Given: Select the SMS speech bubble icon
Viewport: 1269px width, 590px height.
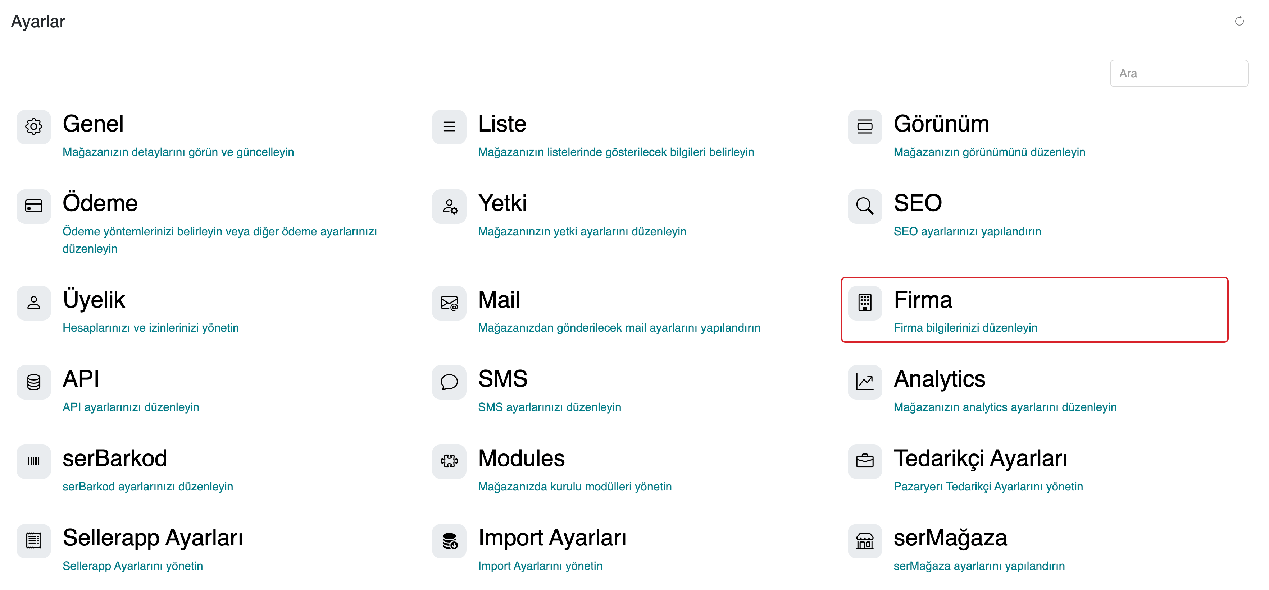Looking at the screenshot, I should (x=449, y=382).
